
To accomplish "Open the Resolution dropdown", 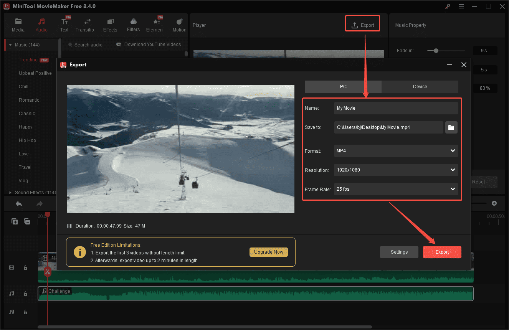I will coord(396,170).
